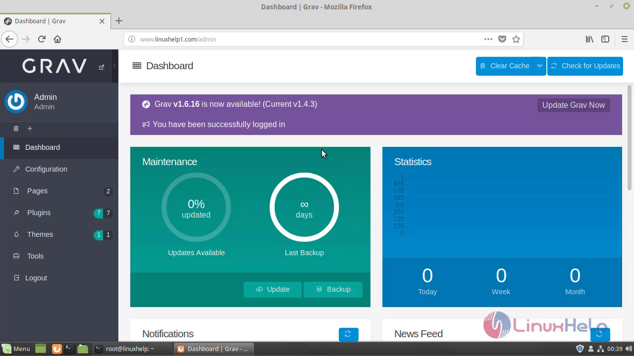Click the Week visitor count
The width and height of the screenshot is (634, 356).
coord(501,275)
